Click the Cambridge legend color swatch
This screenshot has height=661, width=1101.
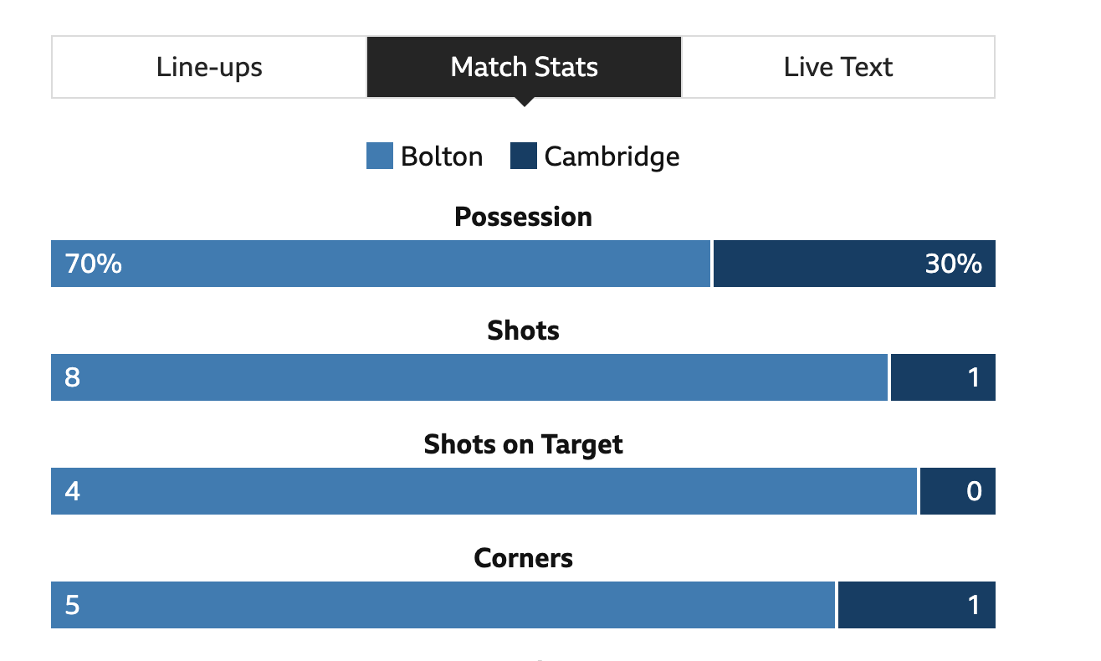pos(524,156)
